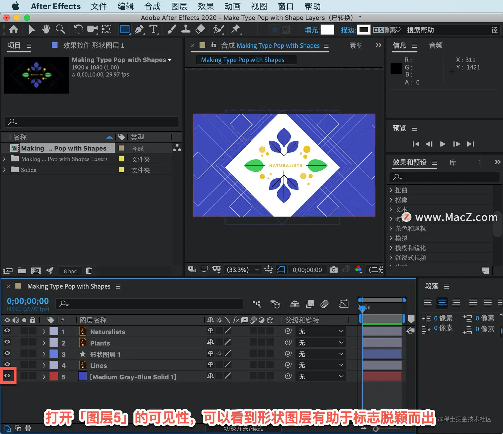Viewport: 503px width, 434px height.
Task: Open the 33.3% magnification dropdown
Action: pos(243,270)
